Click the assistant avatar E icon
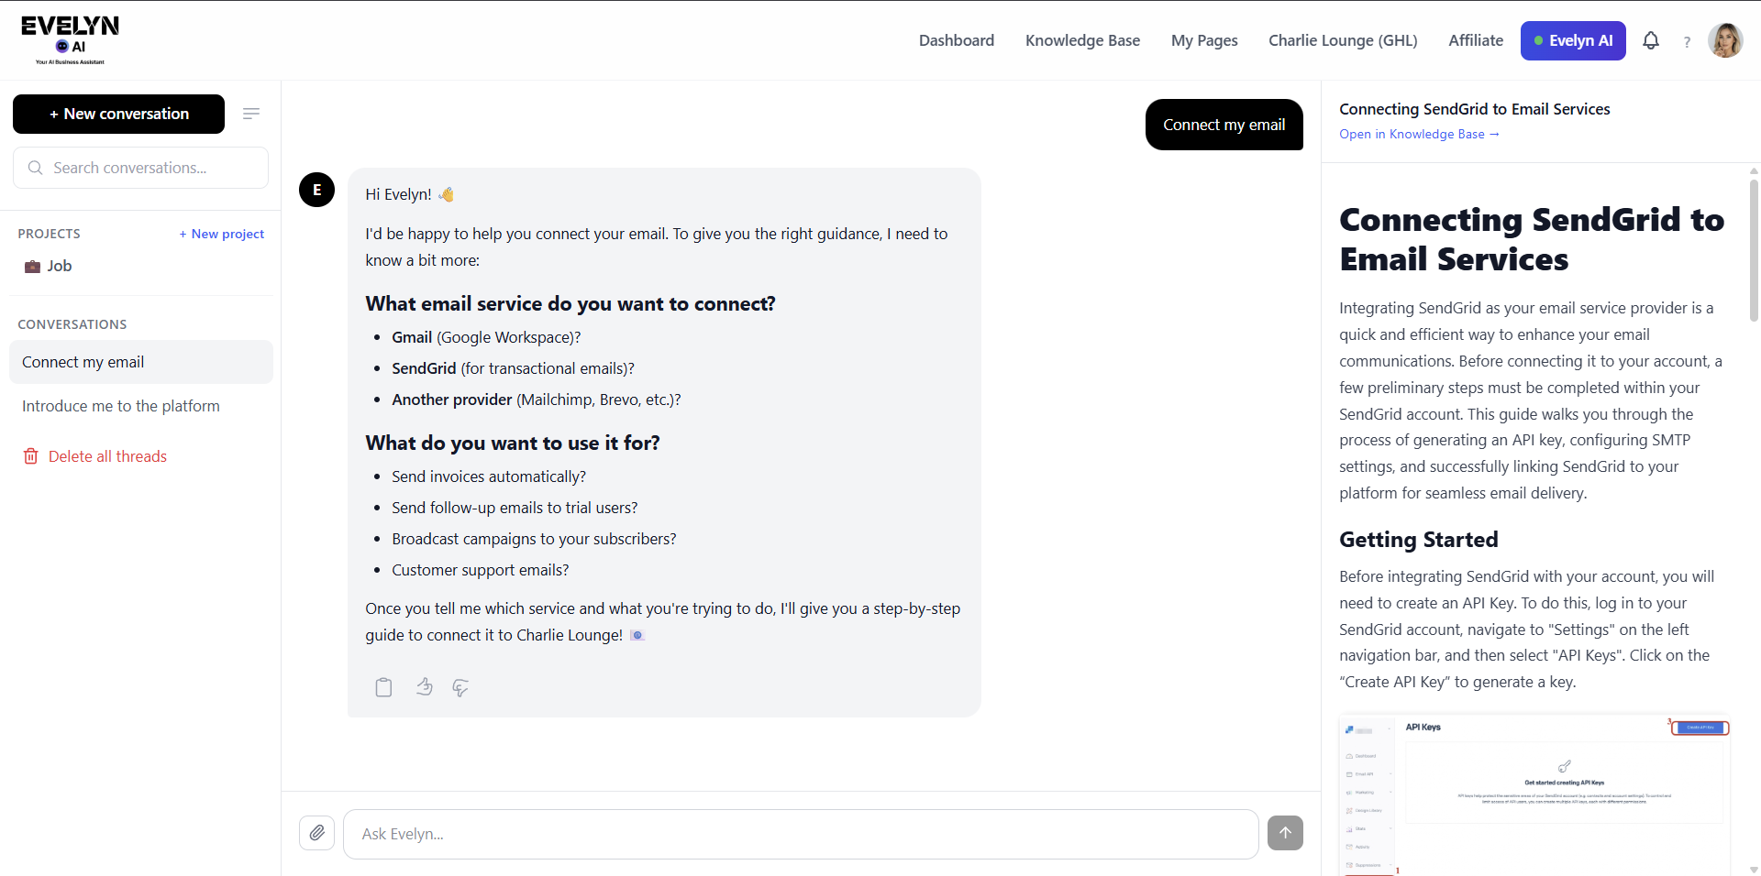This screenshot has width=1761, height=876. tap(316, 190)
